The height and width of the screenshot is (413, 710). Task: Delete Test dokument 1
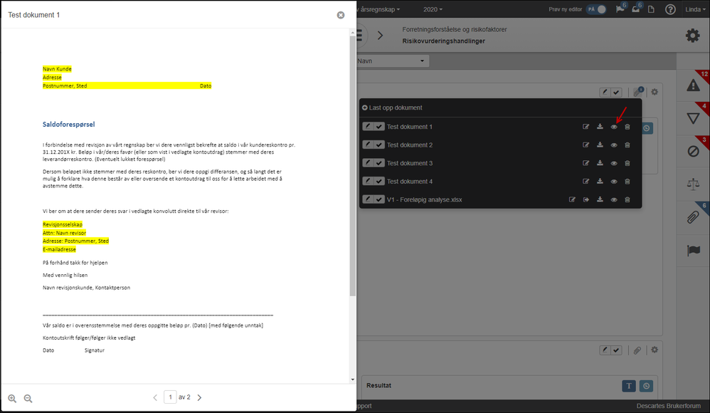coord(627,127)
